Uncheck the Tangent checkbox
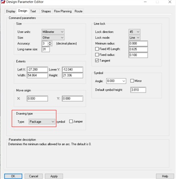The height and width of the screenshot is (179, 176). click(97, 60)
